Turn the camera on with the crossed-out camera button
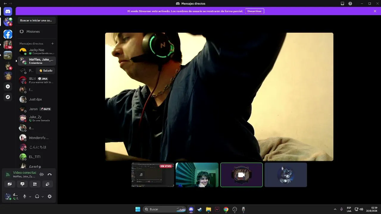The height and width of the screenshot is (214, 381). coord(10,184)
